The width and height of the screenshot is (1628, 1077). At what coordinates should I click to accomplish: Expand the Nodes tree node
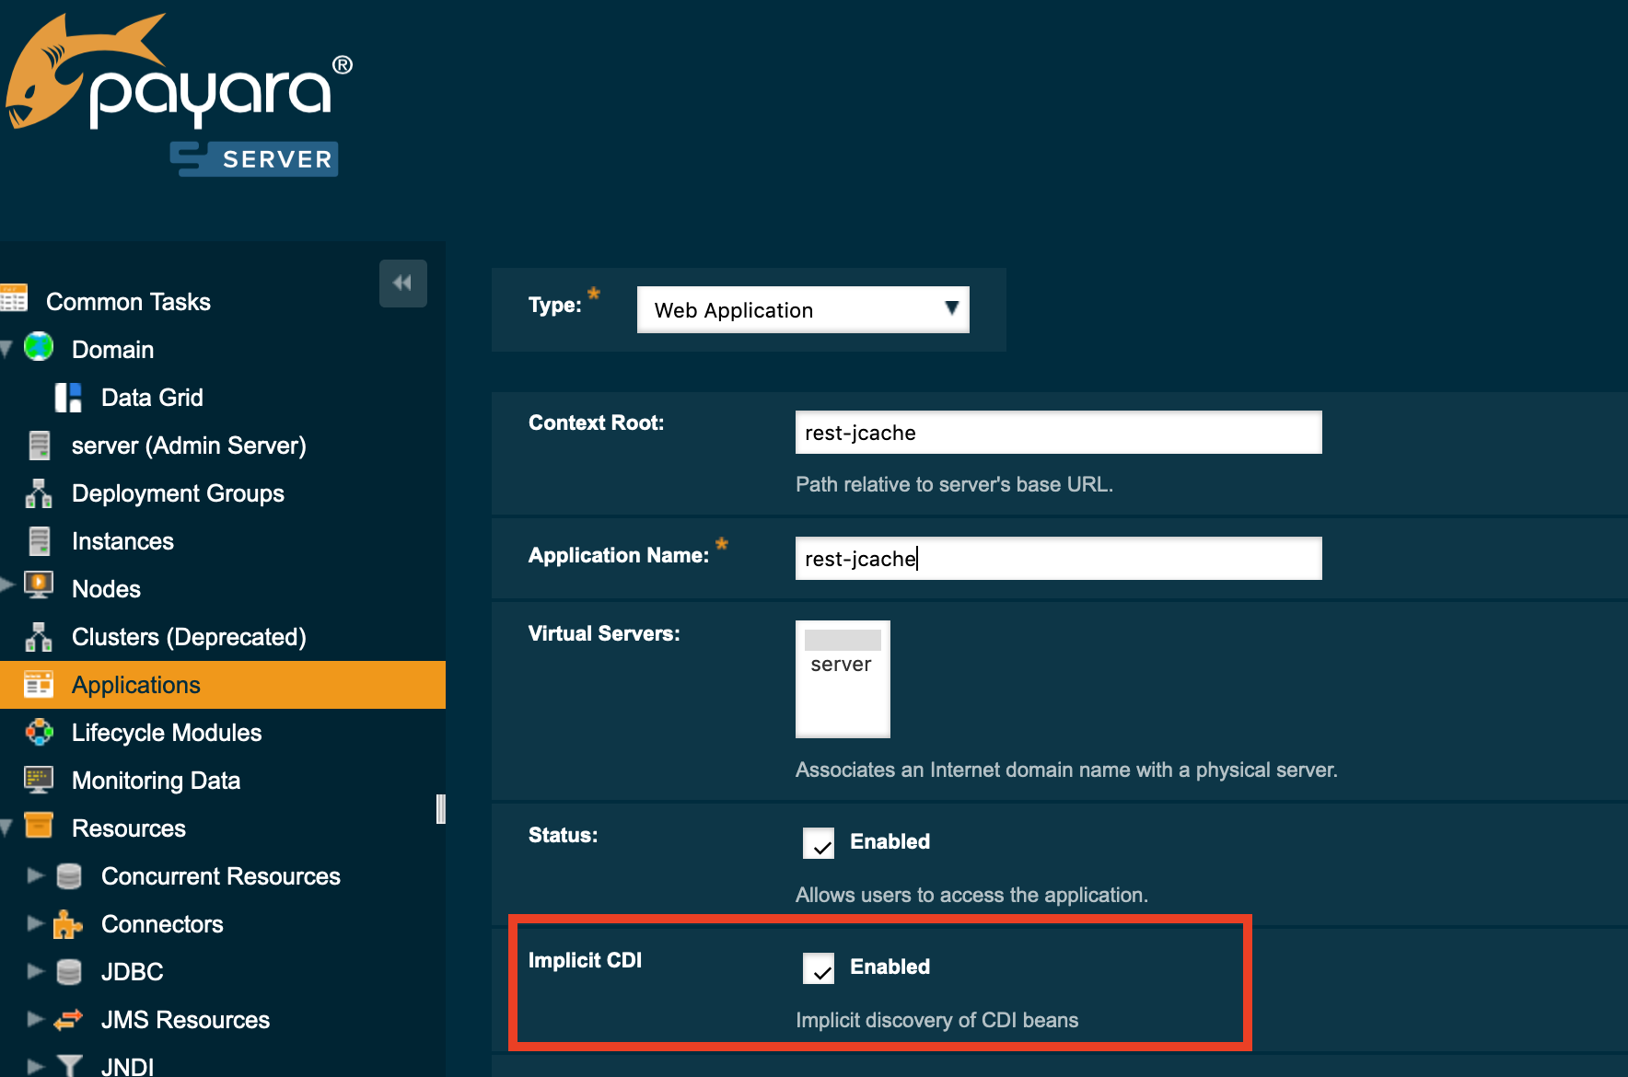click(x=7, y=585)
